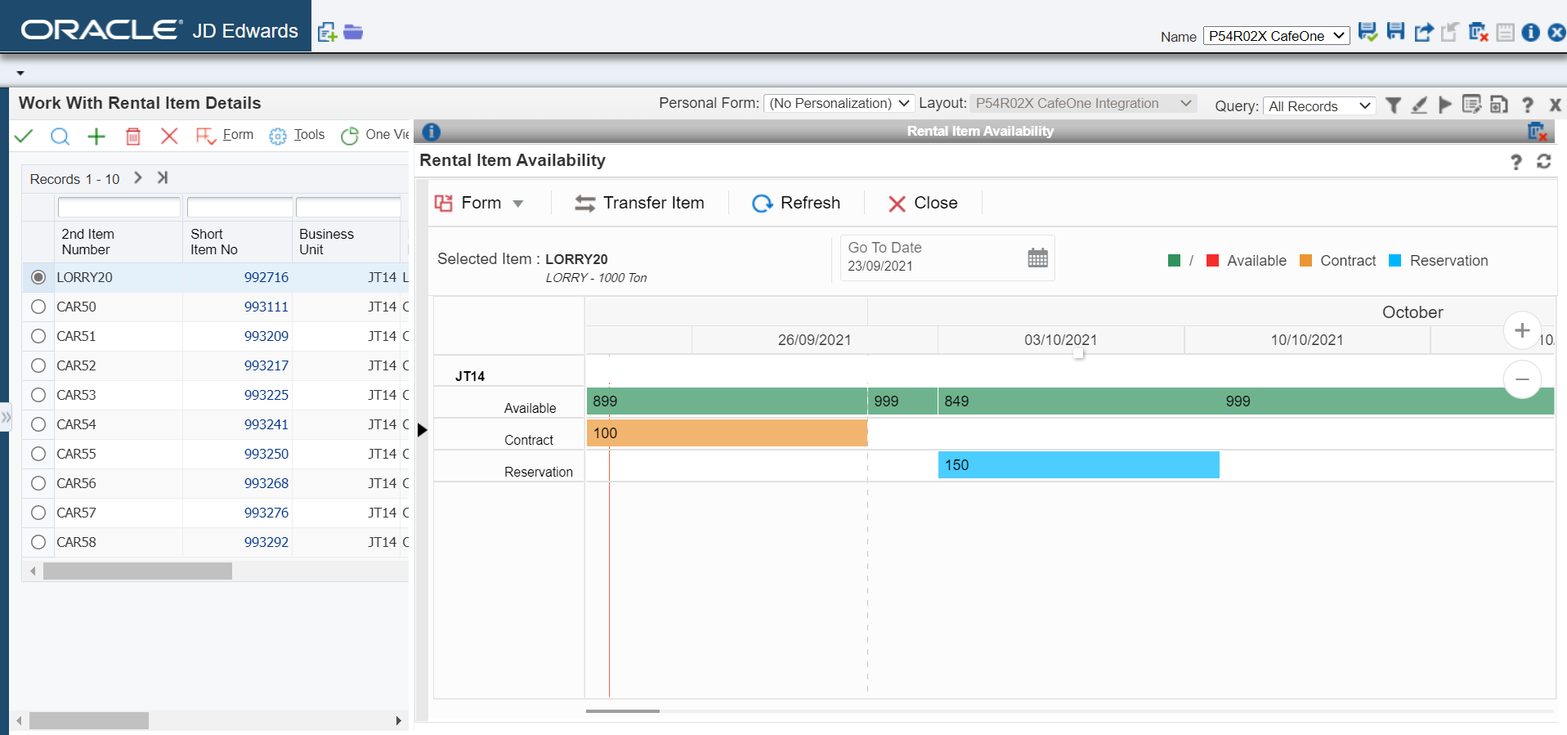Click the blue circled X close icon at top right
Viewport: 1567px width, 735px height.
pyautogui.click(x=1556, y=32)
